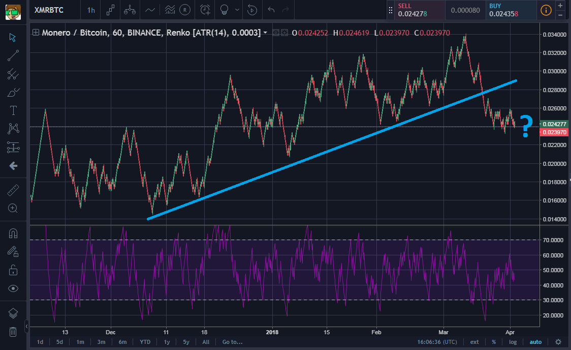Switch to YTD time range
Screen dimensions: 571x350
(x=145, y=342)
